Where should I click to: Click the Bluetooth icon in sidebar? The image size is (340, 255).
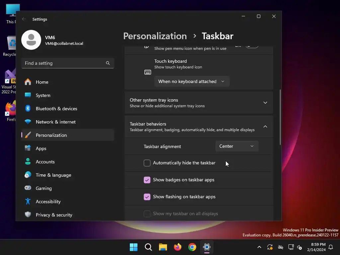tap(28, 109)
